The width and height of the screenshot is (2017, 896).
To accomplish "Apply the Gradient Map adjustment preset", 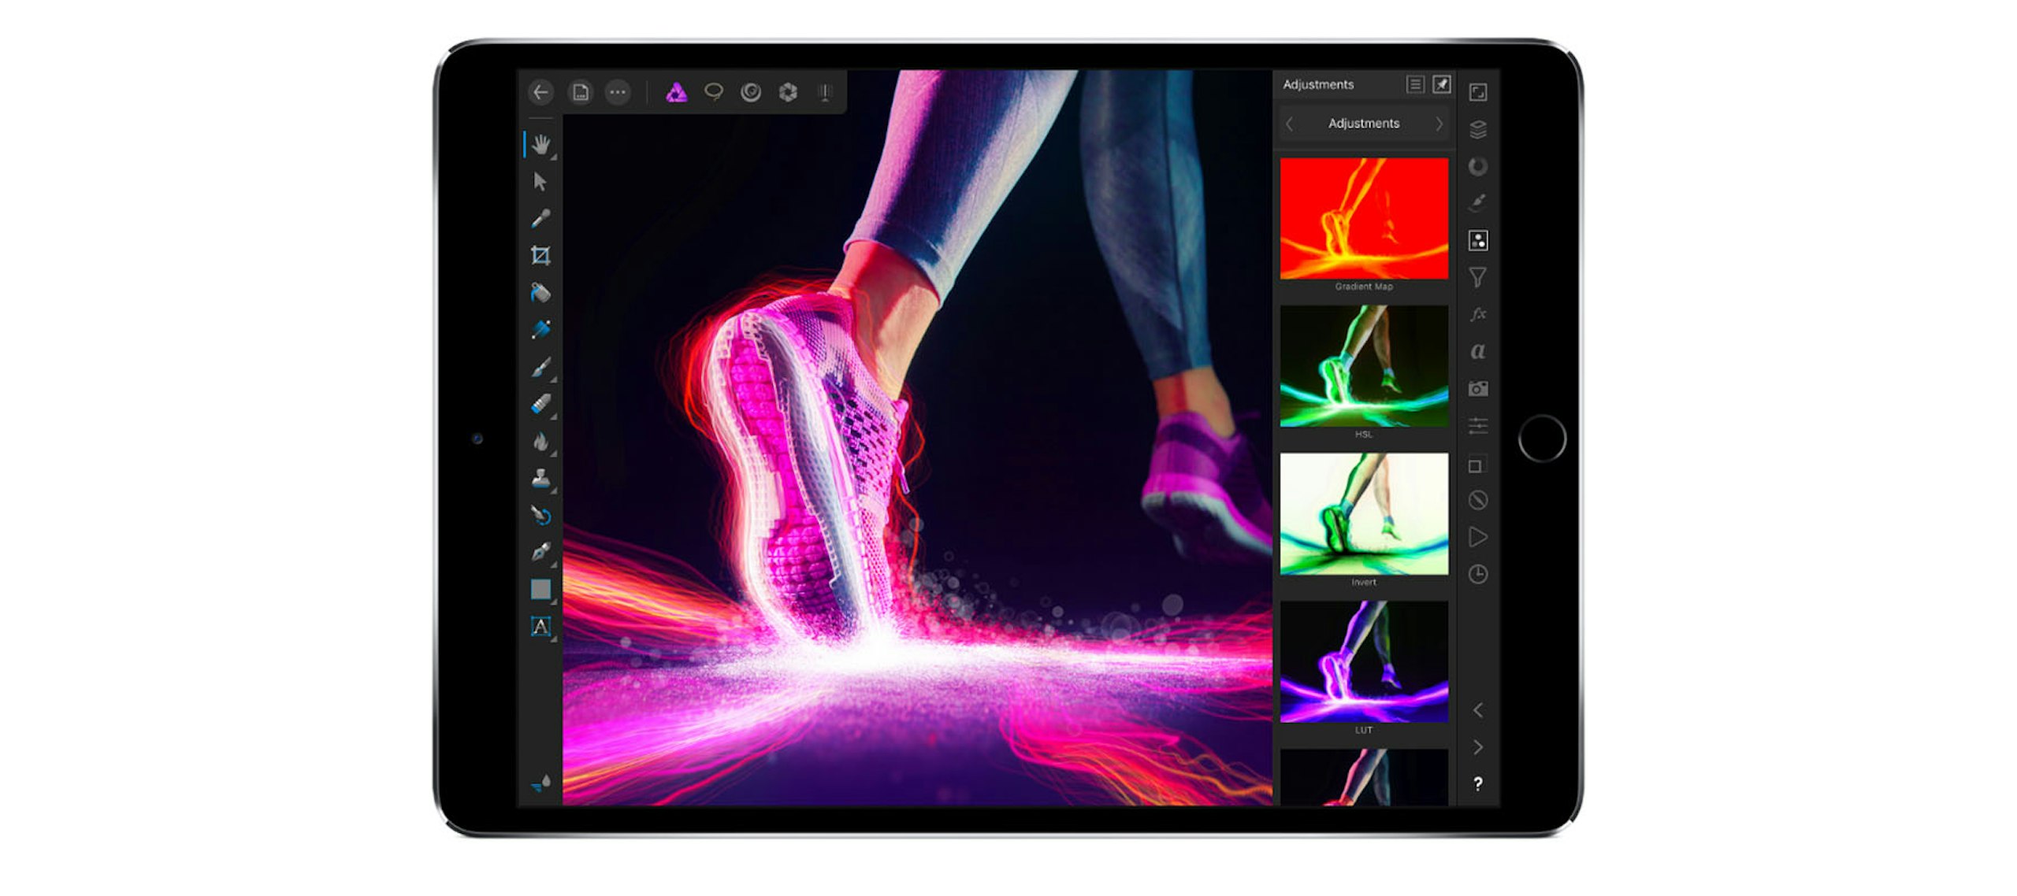I will click(1364, 218).
